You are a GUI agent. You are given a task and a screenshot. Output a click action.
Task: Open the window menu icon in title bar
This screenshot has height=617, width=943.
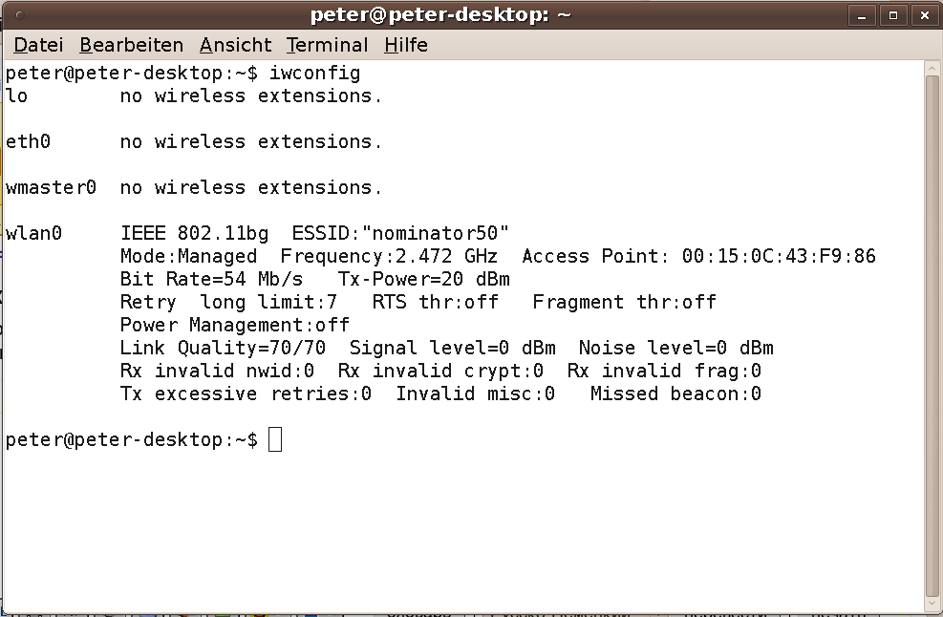click(20, 15)
